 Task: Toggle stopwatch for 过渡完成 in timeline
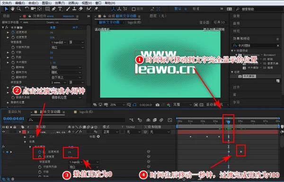pos(40,152)
